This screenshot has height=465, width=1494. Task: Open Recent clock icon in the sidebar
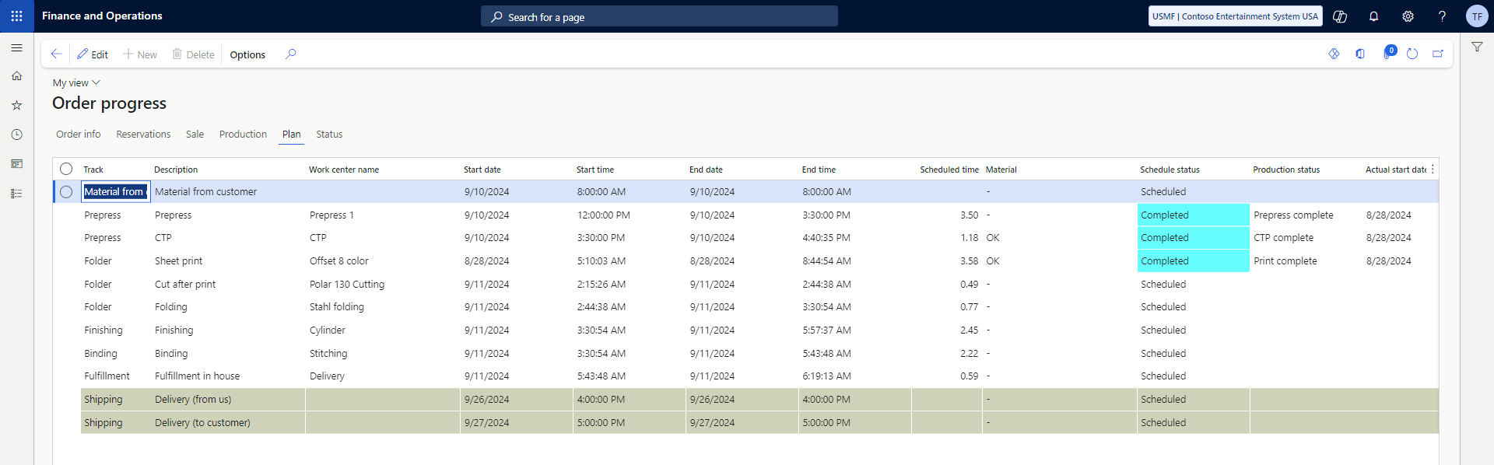16,135
